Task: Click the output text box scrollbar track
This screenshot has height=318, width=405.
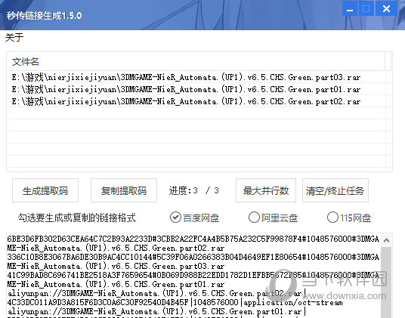Action: (386, 282)
